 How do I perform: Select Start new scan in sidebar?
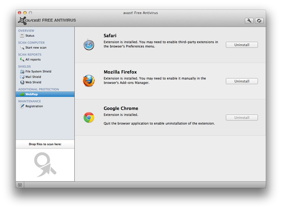[35, 48]
